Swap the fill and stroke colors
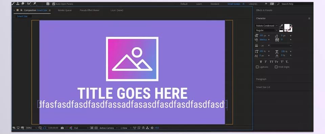 [291, 25]
